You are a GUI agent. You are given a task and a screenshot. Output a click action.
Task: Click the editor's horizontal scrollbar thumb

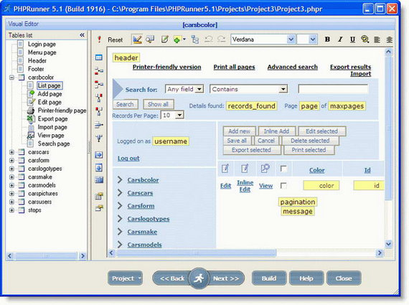click(x=196, y=253)
